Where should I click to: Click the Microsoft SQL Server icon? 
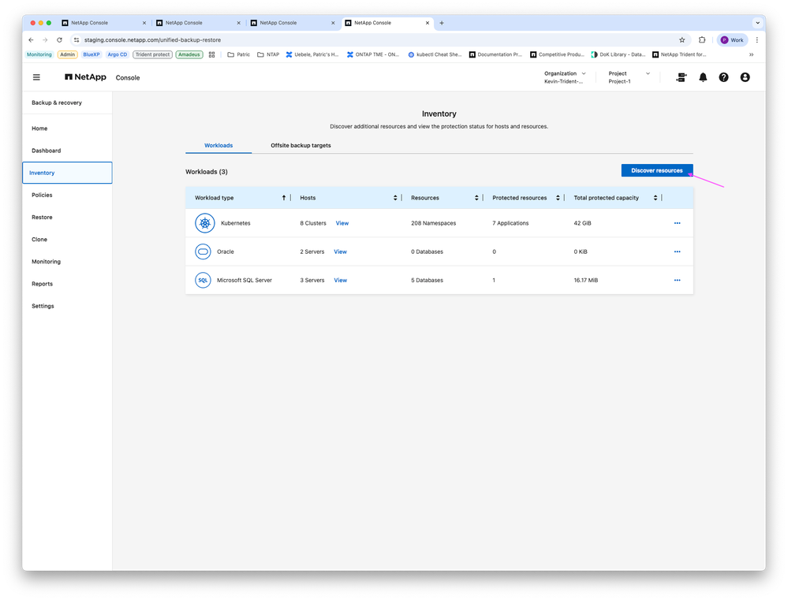click(203, 280)
